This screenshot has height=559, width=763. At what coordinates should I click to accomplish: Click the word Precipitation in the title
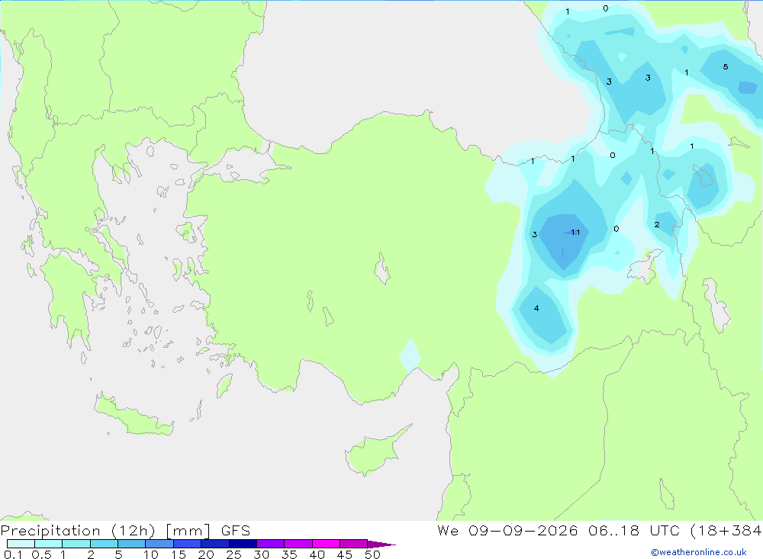click(50, 531)
